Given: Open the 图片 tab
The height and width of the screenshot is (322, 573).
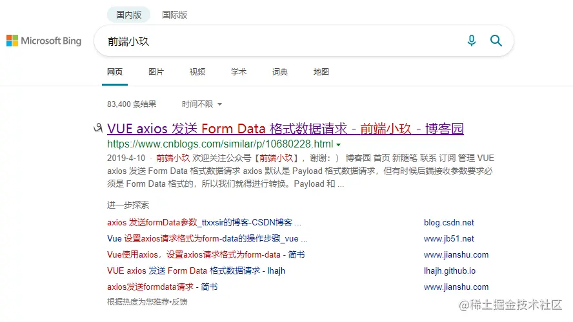Looking at the screenshot, I should coord(156,72).
